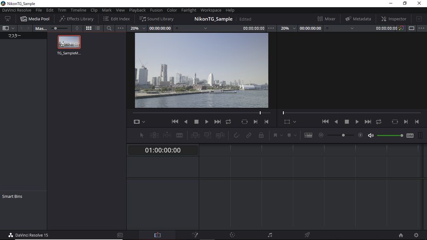Switch media pool to thumbnail view
This screenshot has width=427, height=240.
pos(89,28)
